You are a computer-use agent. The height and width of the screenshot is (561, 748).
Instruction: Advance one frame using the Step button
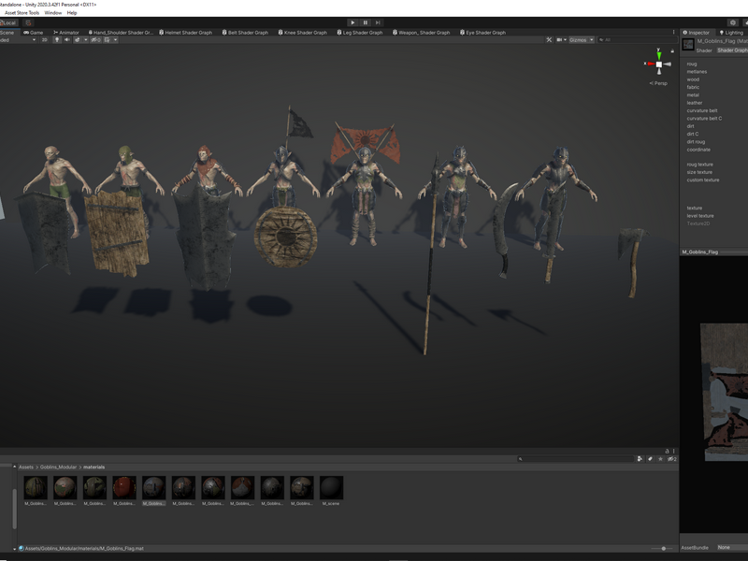pos(378,22)
